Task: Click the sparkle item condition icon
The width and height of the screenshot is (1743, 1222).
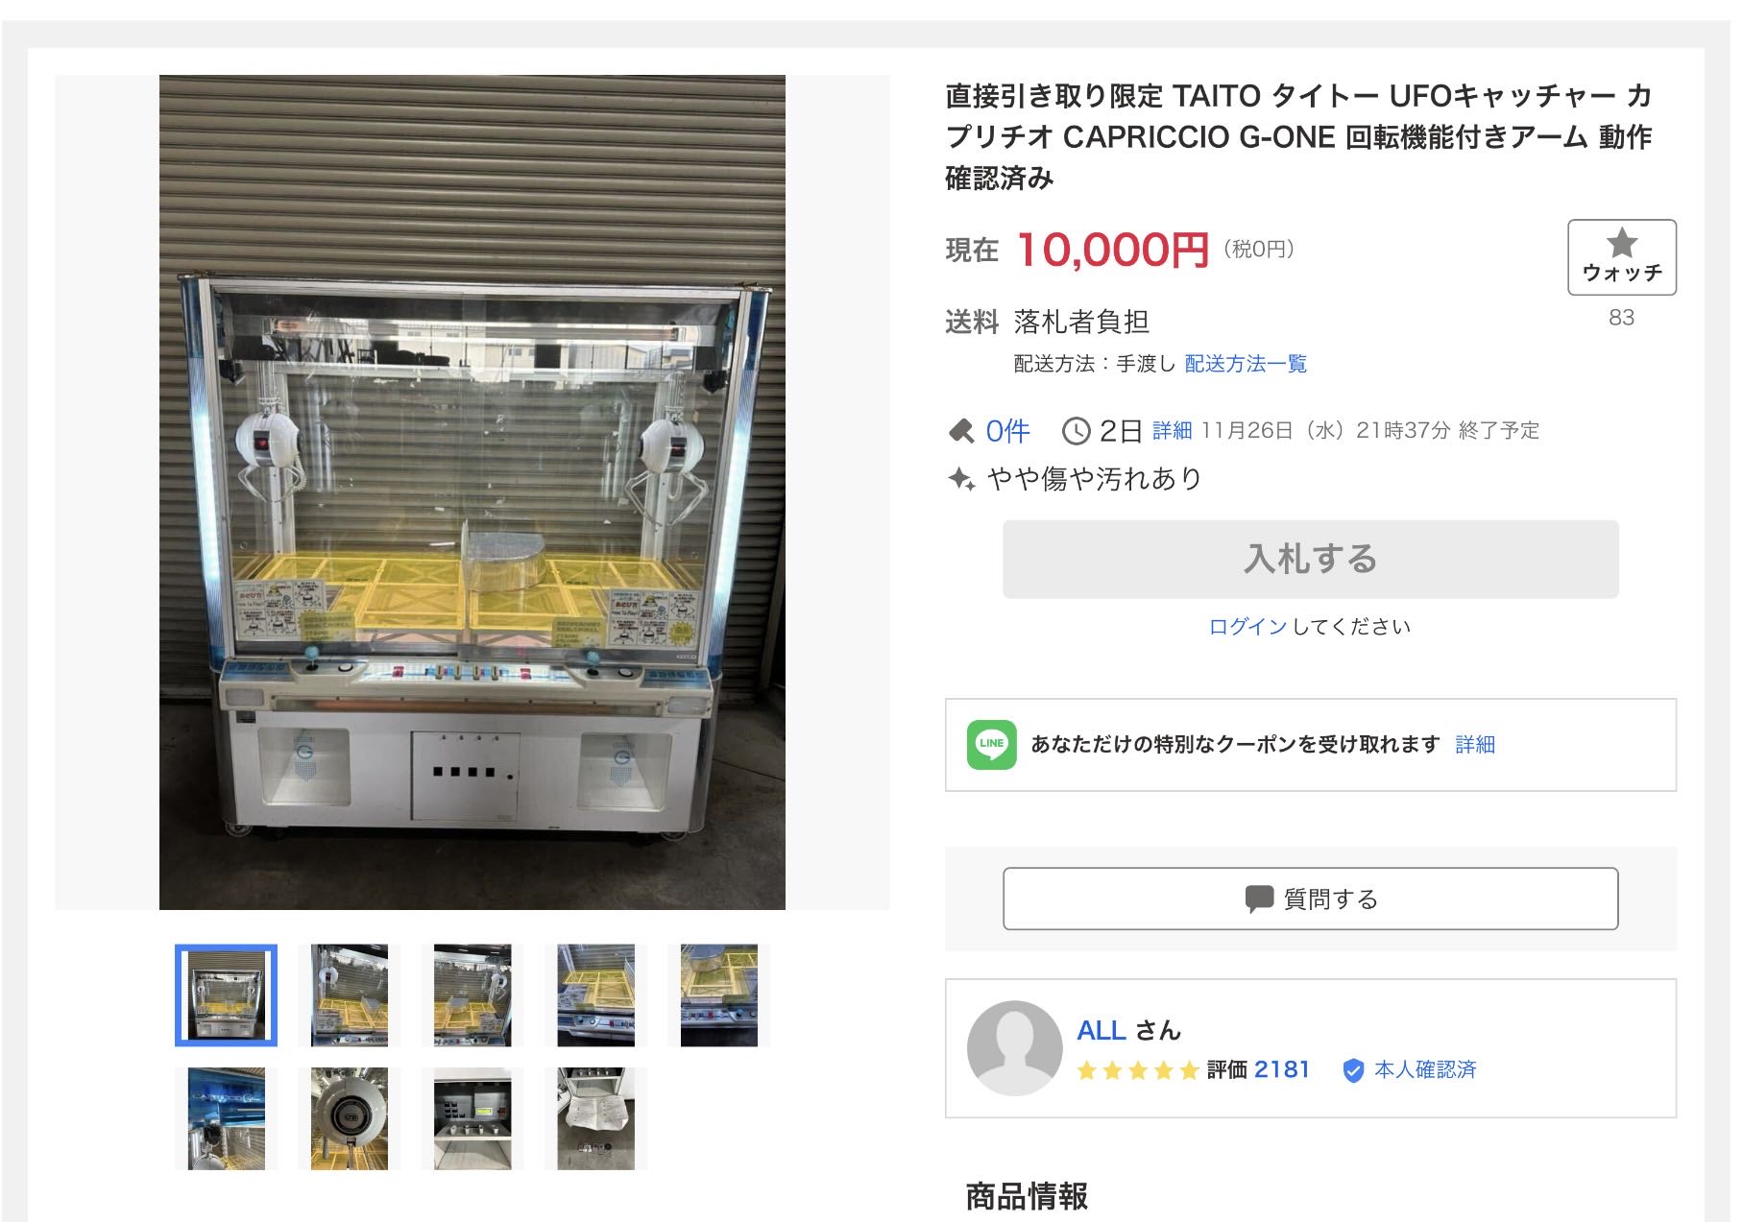Action: coord(961,478)
